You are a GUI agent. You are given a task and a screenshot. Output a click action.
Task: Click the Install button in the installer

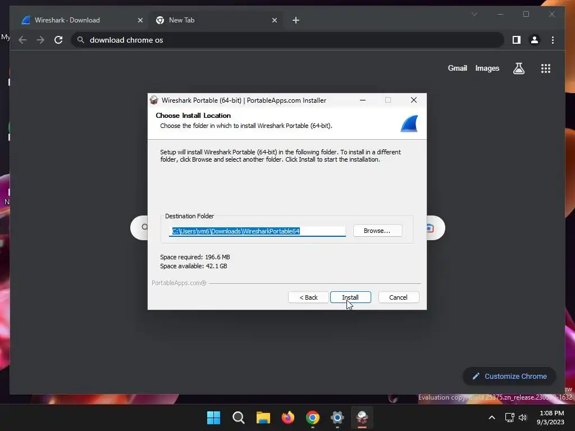pyautogui.click(x=350, y=297)
